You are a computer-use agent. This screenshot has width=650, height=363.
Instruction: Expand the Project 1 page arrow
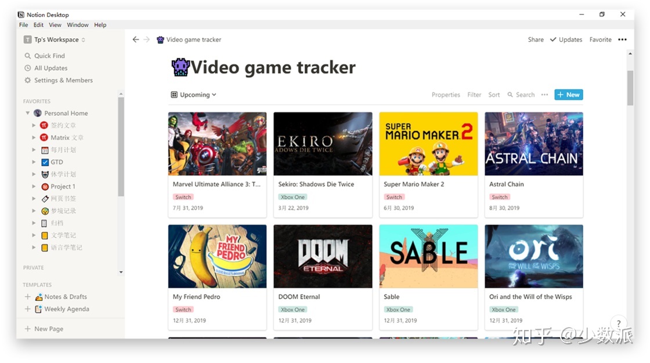point(34,187)
